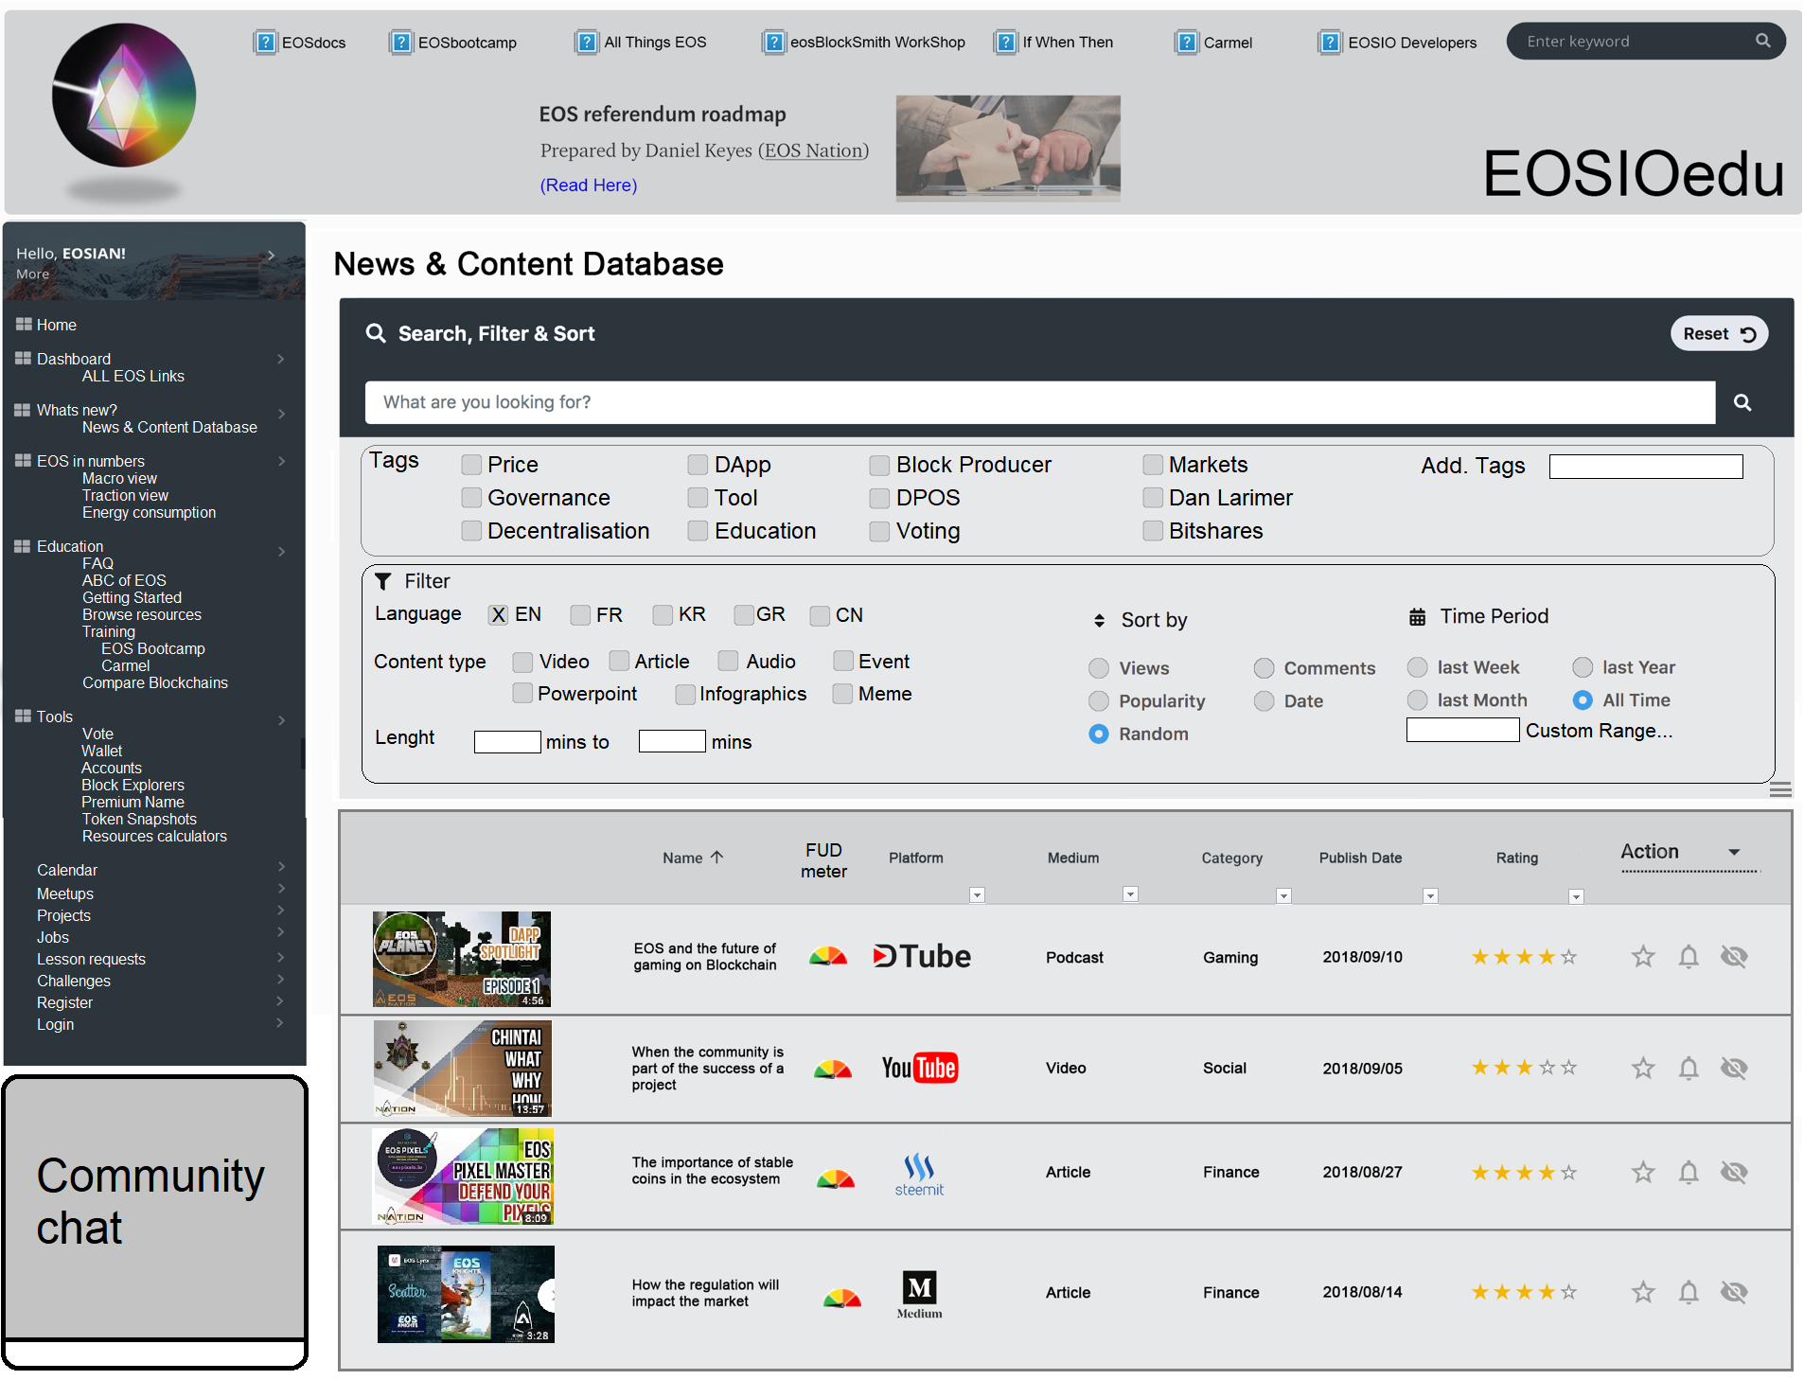Check the Price tag checkbox

(x=470, y=465)
